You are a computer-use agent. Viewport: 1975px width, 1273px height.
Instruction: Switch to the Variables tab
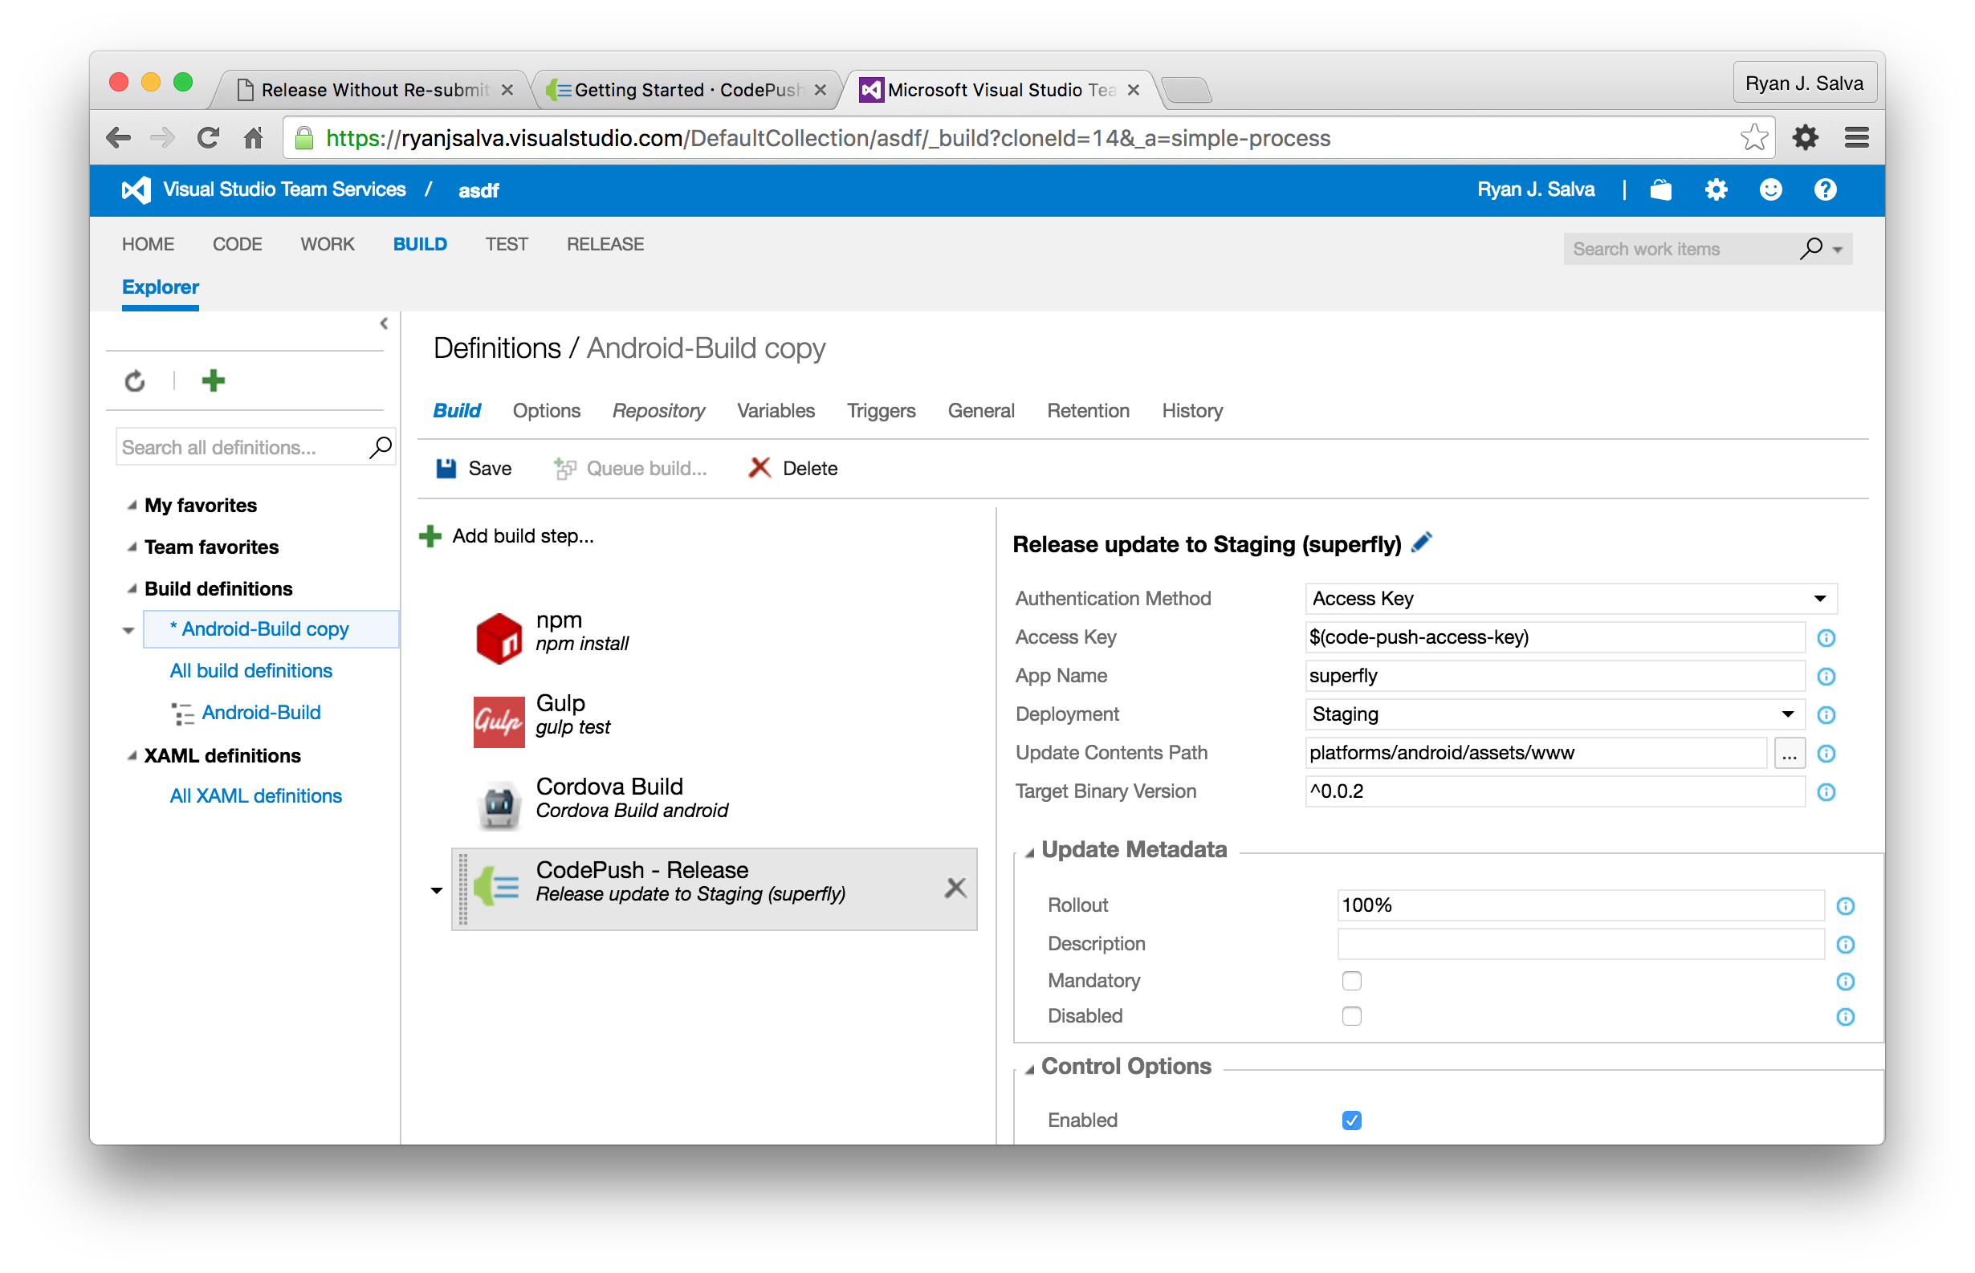coord(776,411)
